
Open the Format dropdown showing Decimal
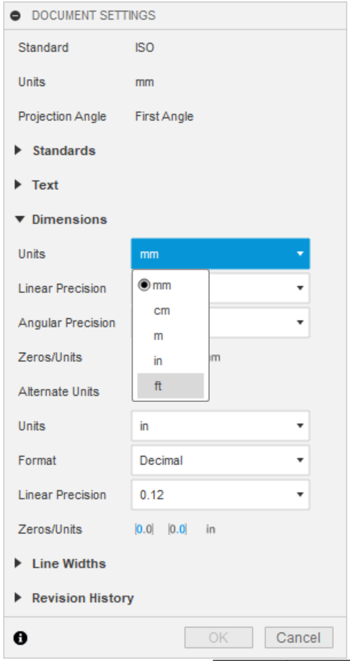click(220, 460)
